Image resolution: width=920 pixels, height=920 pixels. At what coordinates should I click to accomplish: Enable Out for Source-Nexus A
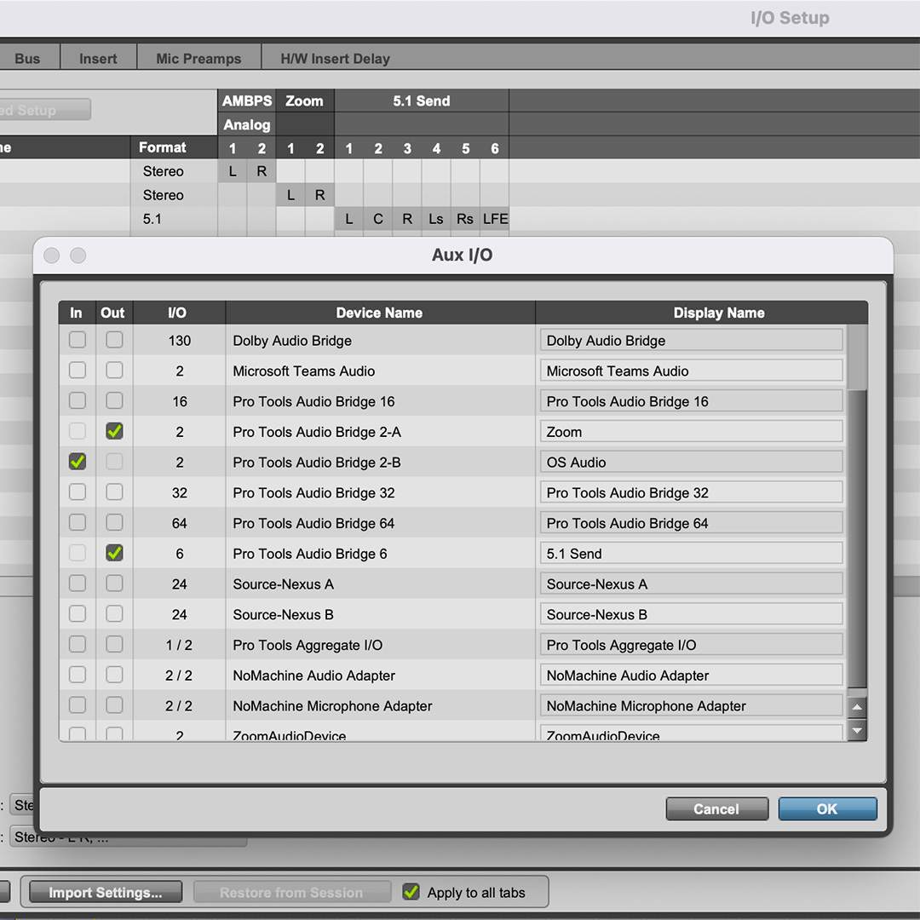(x=114, y=584)
